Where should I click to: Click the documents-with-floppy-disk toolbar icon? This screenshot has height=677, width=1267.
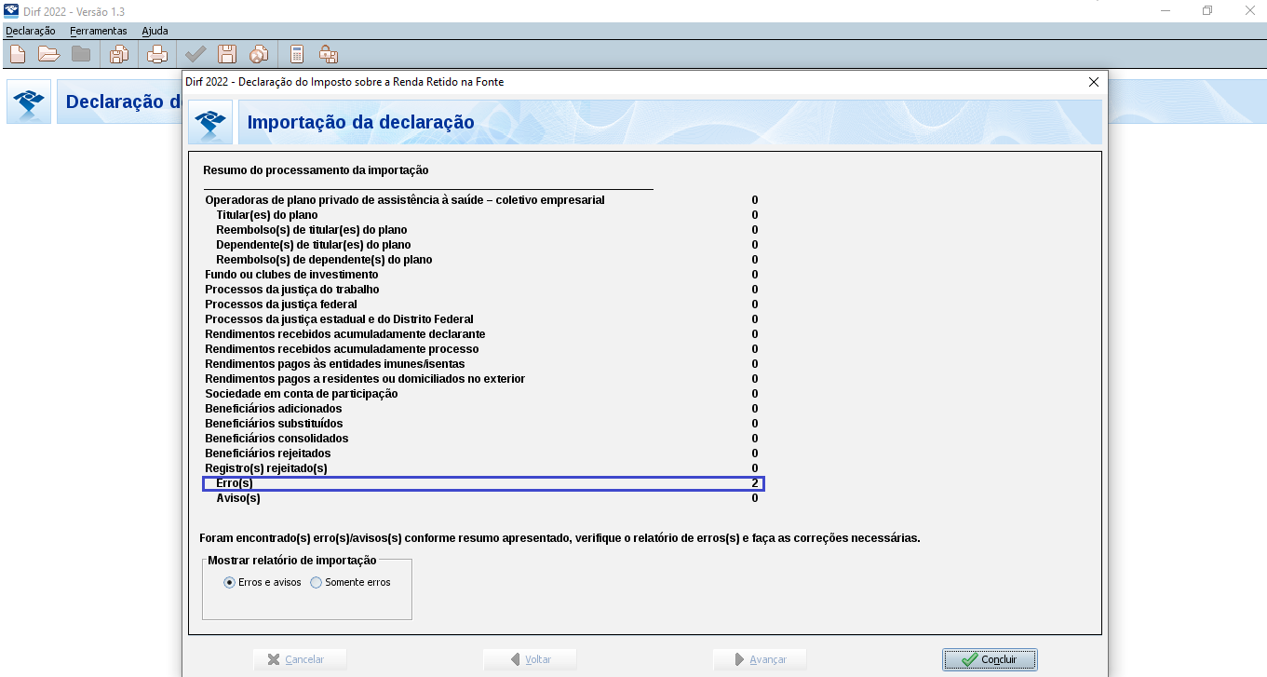tap(119, 54)
